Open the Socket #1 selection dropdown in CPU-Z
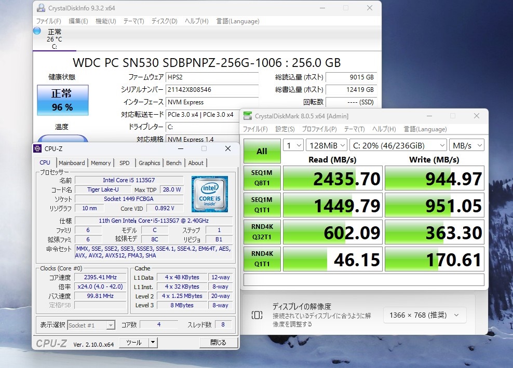The image size is (513, 368). [91, 325]
